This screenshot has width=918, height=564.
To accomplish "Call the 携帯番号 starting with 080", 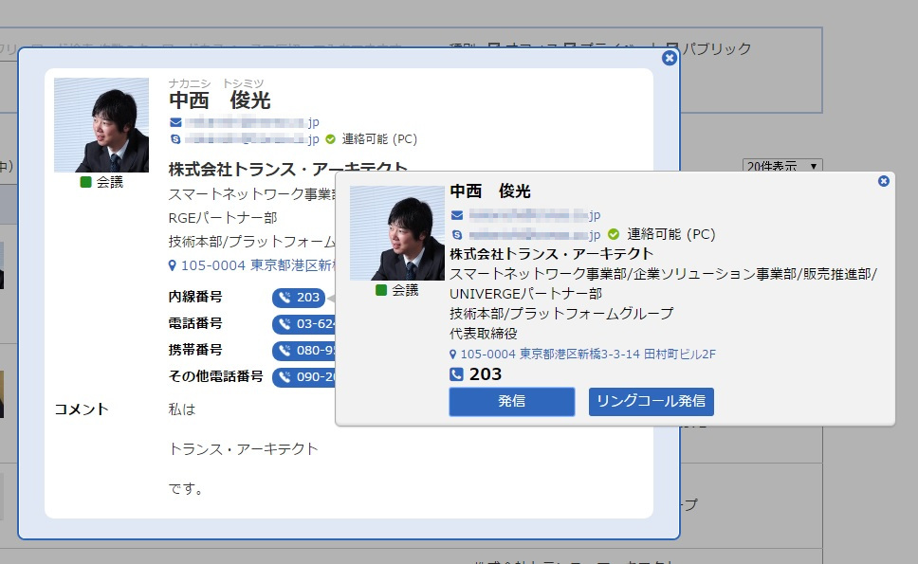I will point(303,351).
